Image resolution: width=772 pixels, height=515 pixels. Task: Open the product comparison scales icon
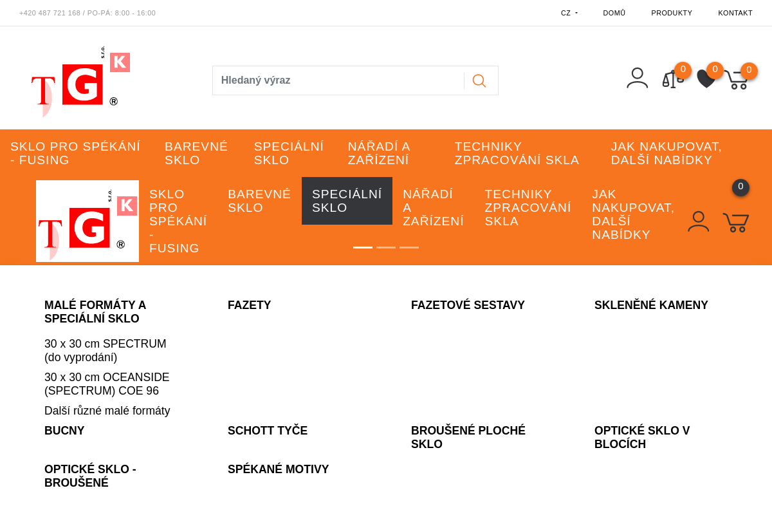672,79
